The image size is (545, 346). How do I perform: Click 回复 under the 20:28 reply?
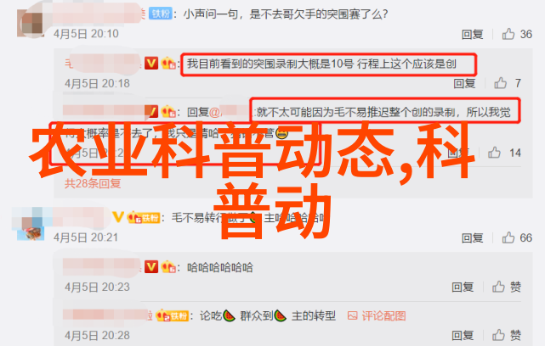click(x=463, y=335)
